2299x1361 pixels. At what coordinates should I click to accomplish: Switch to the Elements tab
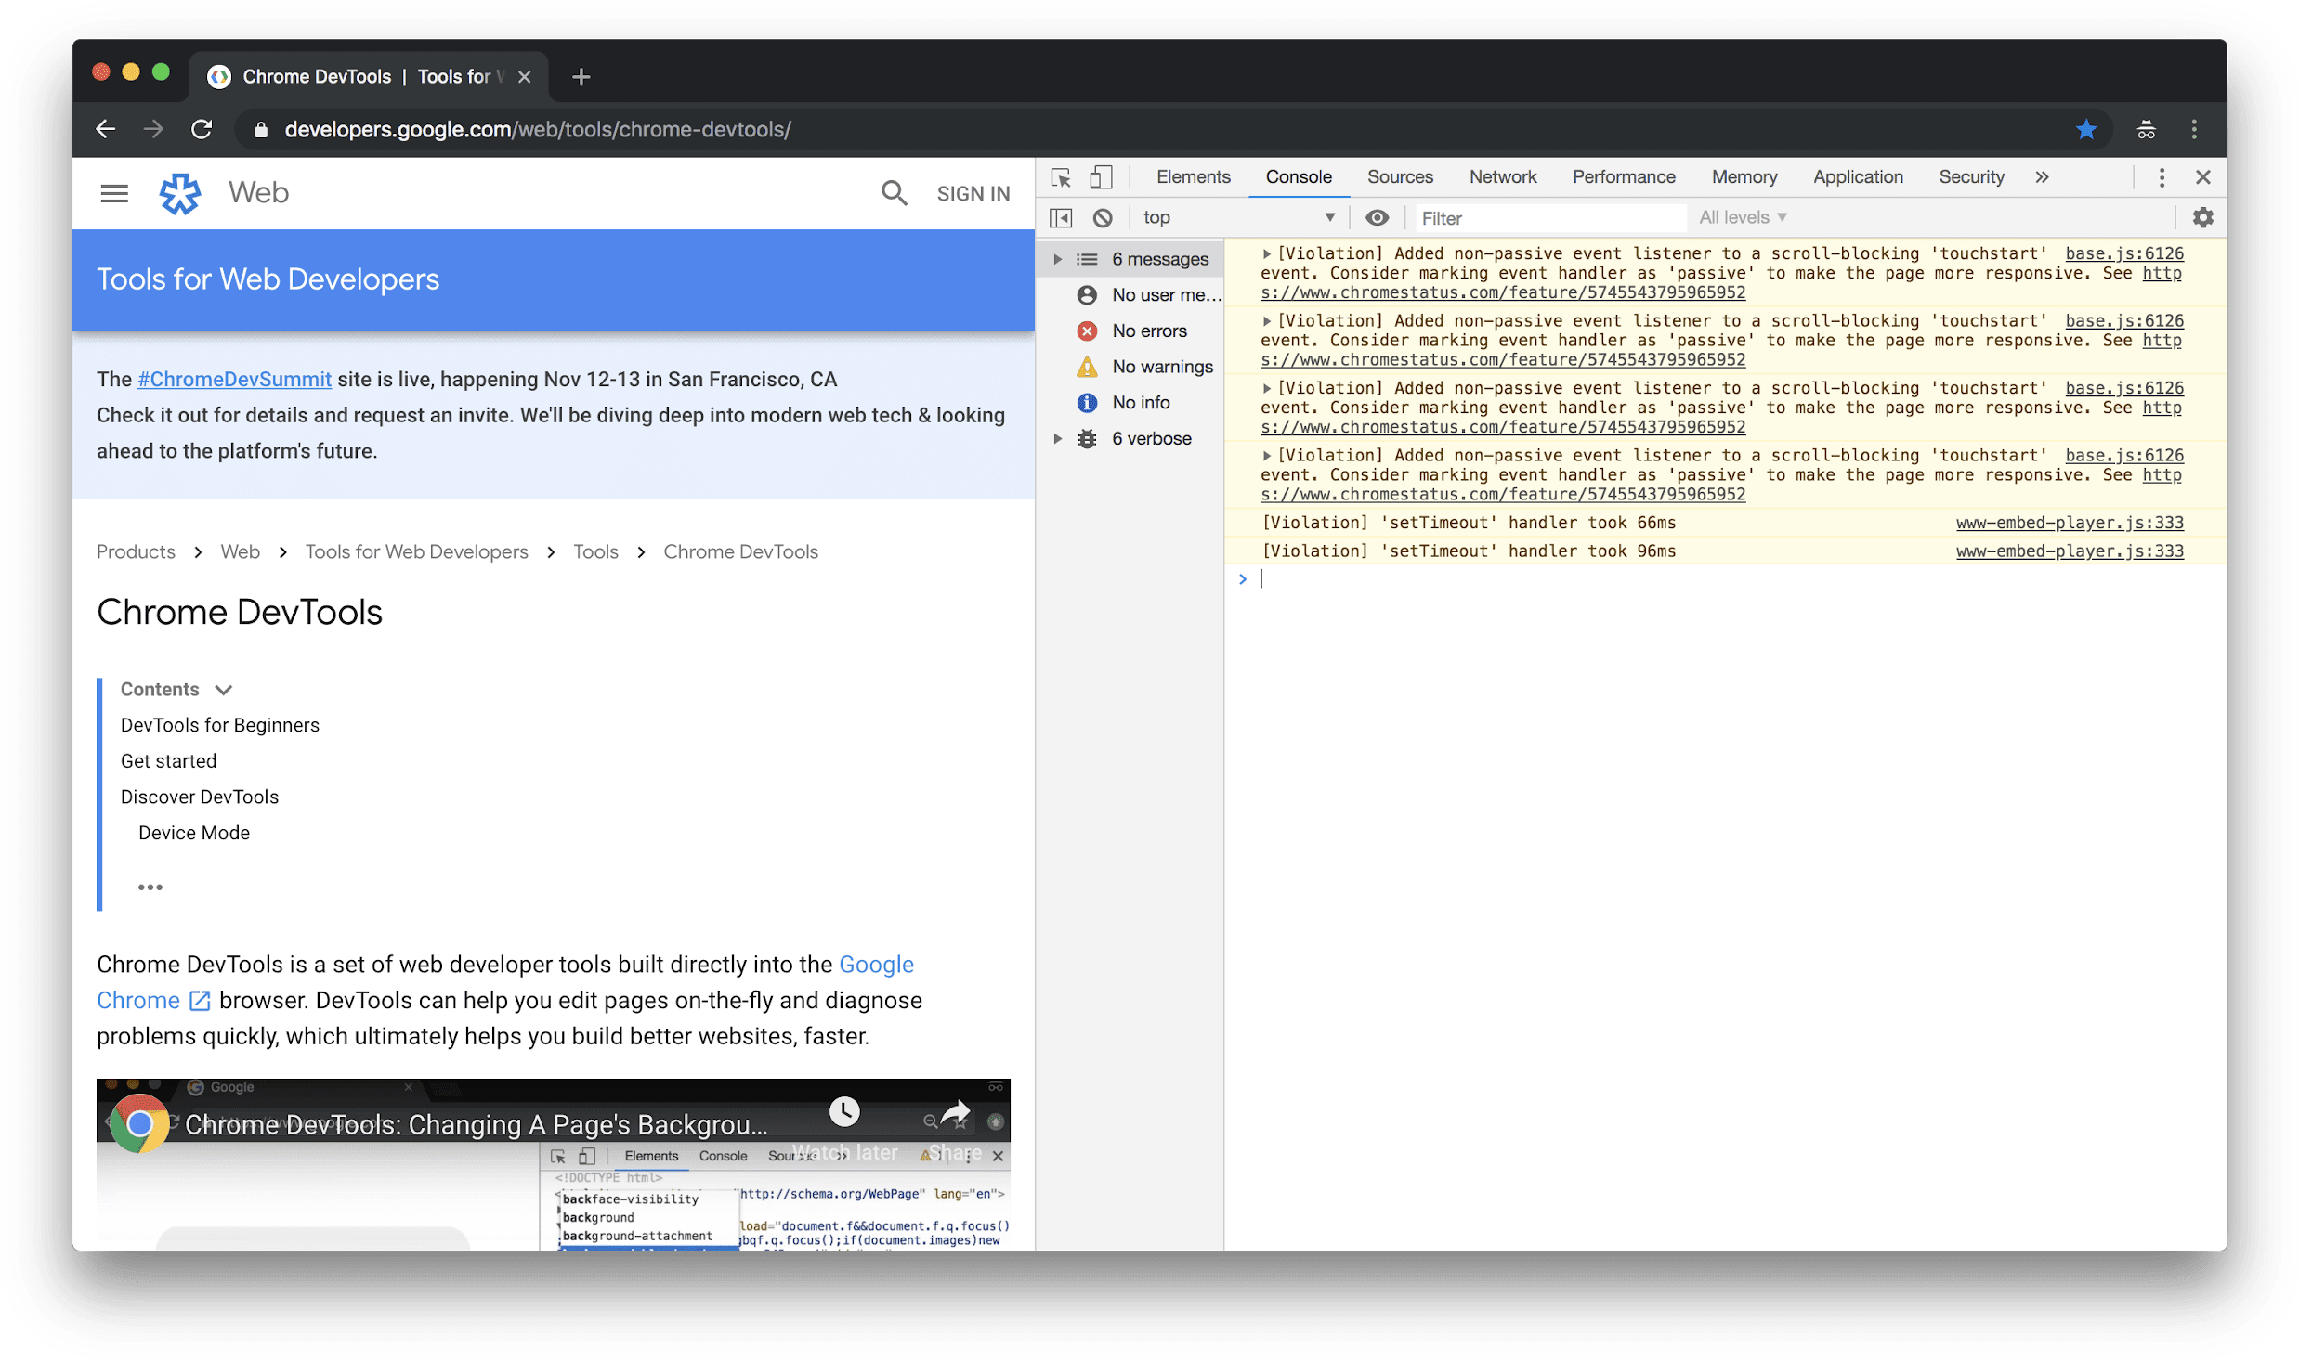point(1193,177)
